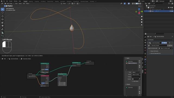Move selected input socket up
The image size is (174, 98).
point(139,66)
